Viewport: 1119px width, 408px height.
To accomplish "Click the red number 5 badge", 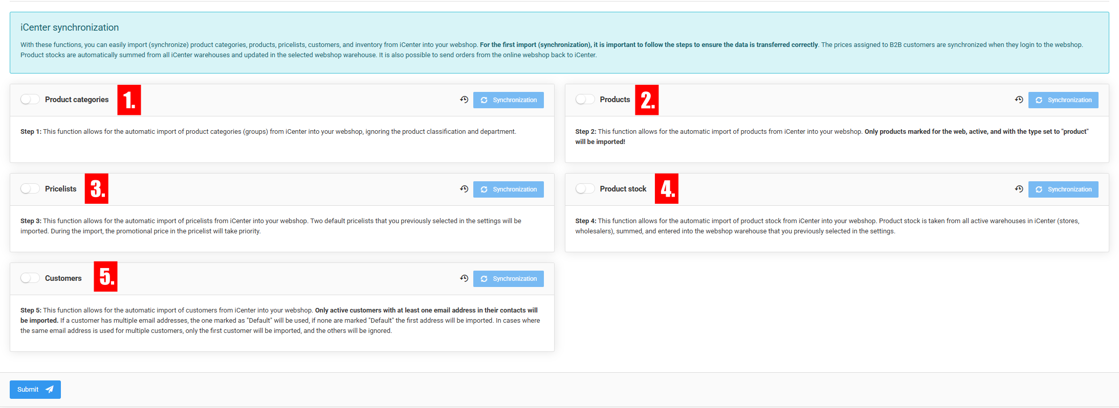I will pos(105,277).
